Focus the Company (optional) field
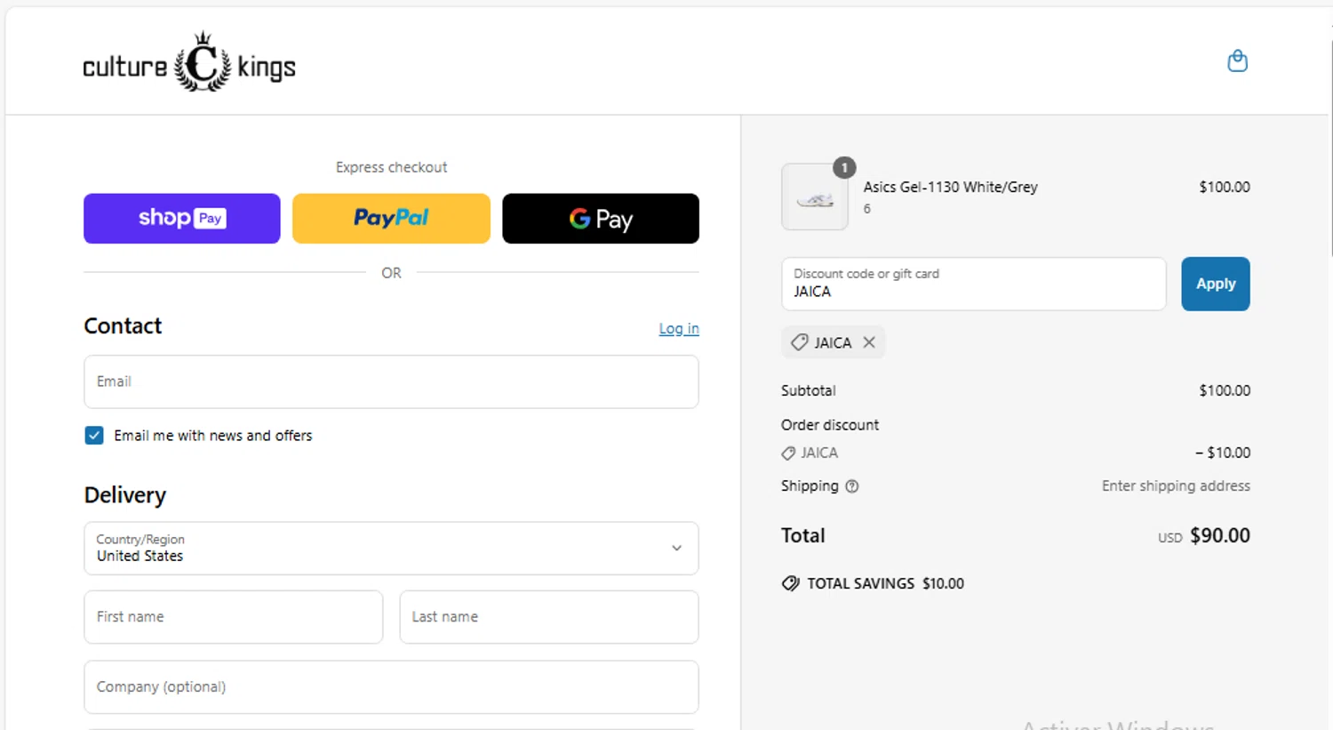Viewport: 1333px width, 730px height. point(391,686)
